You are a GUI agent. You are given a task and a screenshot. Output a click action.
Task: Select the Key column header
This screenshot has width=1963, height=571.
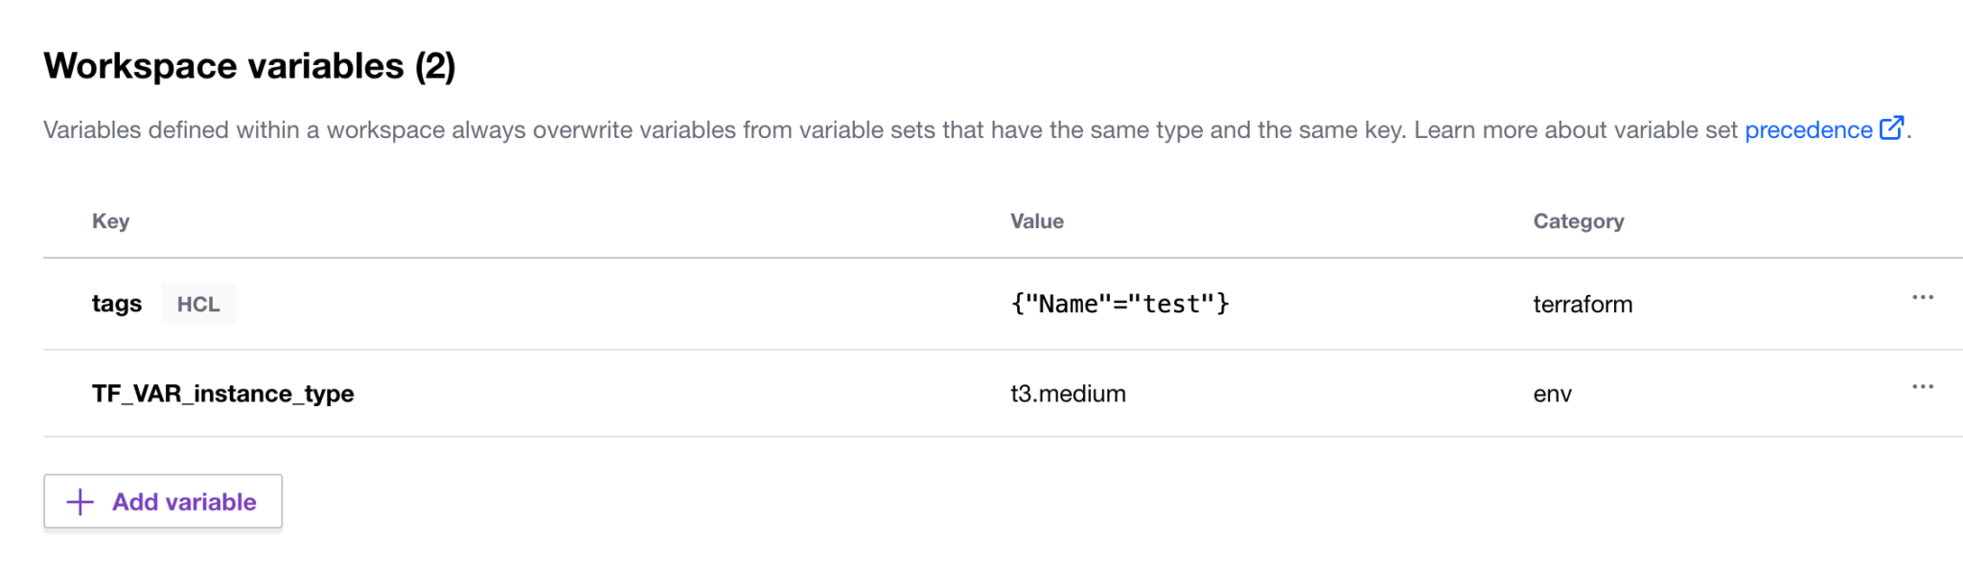111,221
